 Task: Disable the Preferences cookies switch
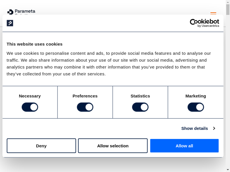(x=85, y=107)
